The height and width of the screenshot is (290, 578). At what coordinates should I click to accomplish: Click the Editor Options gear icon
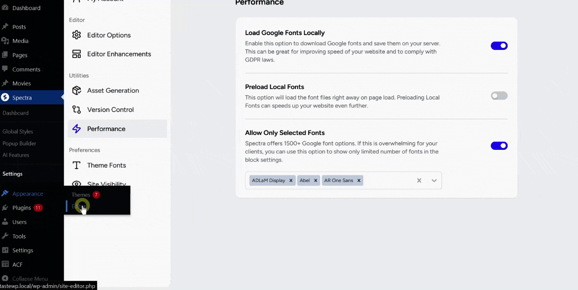pos(76,35)
